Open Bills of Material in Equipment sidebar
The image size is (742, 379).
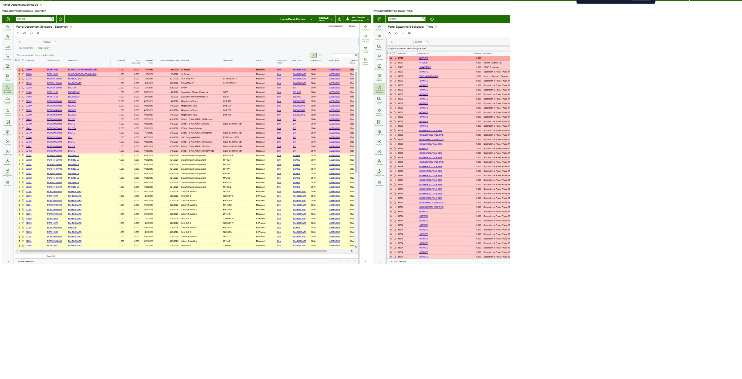tap(8, 76)
